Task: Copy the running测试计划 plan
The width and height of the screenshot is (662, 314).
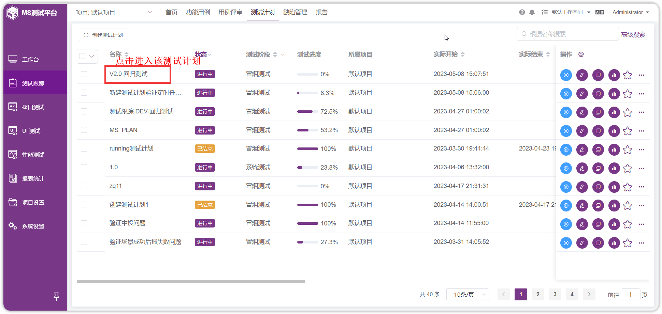Action: pos(598,150)
